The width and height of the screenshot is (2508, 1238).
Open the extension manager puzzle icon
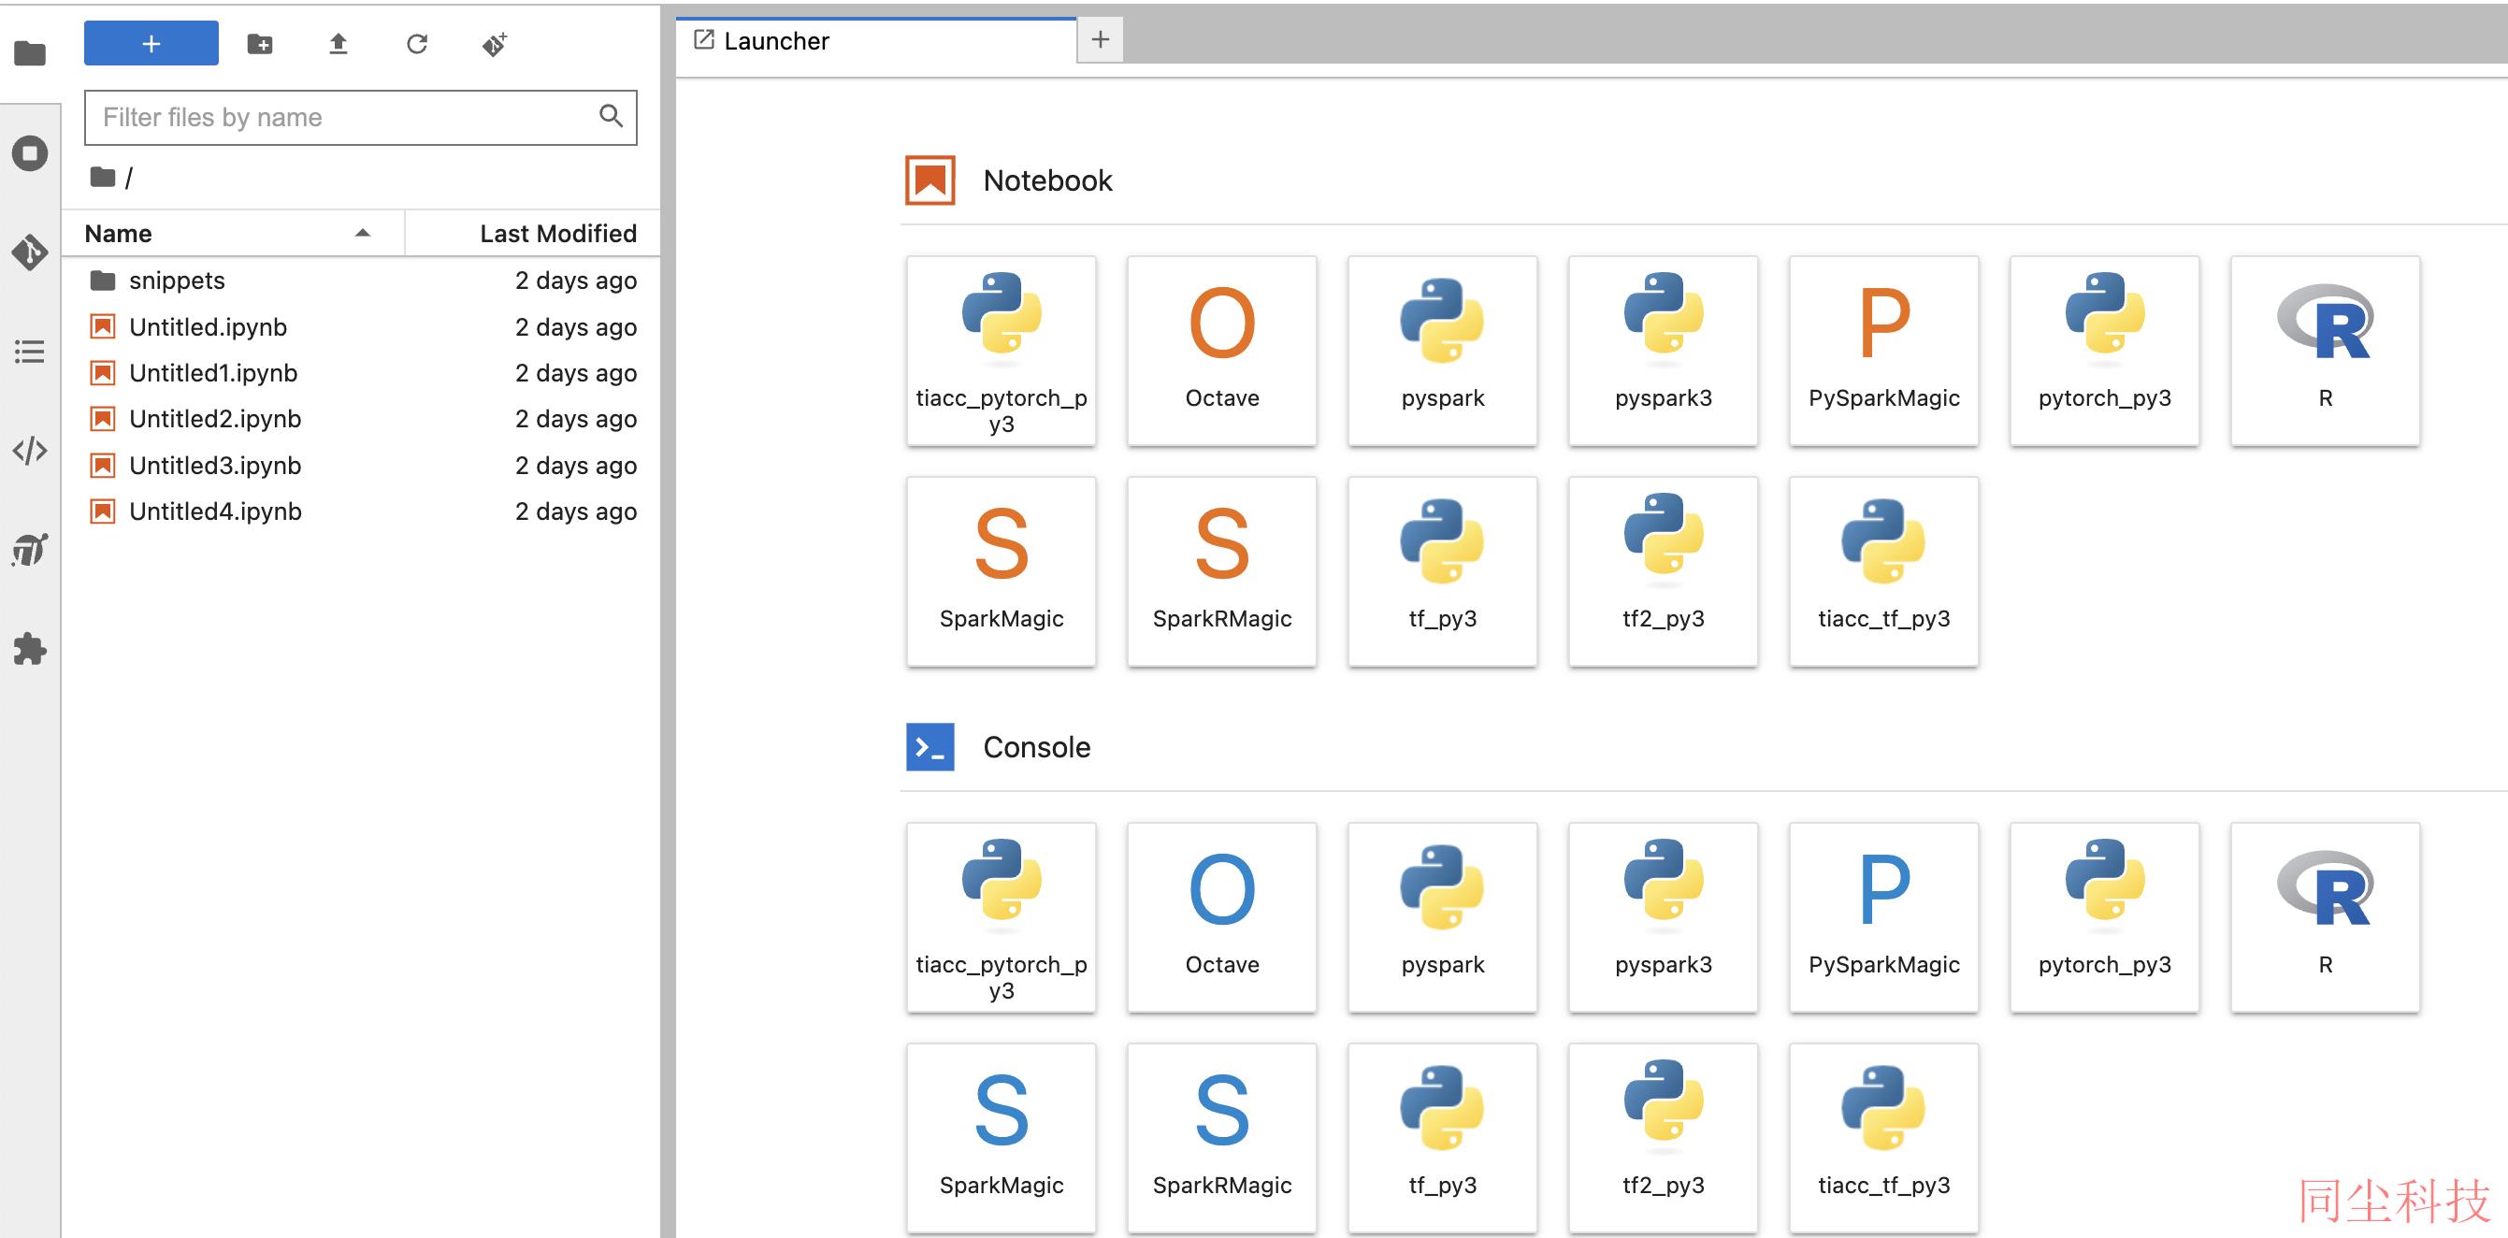click(30, 649)
